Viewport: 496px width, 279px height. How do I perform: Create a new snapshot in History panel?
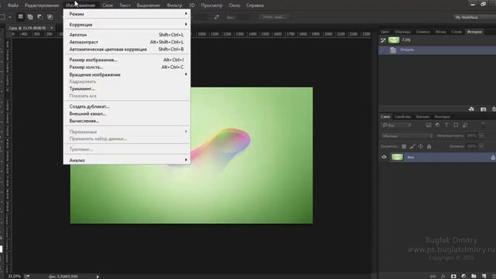[x=483, y=109]
